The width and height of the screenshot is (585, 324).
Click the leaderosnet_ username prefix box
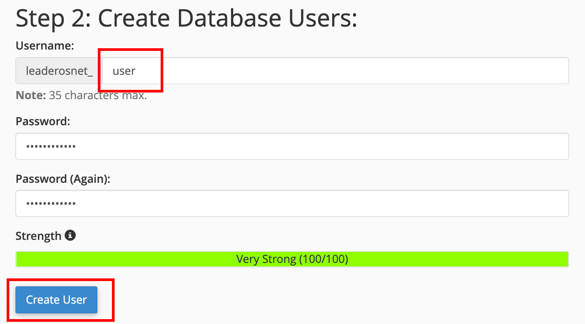59,71
